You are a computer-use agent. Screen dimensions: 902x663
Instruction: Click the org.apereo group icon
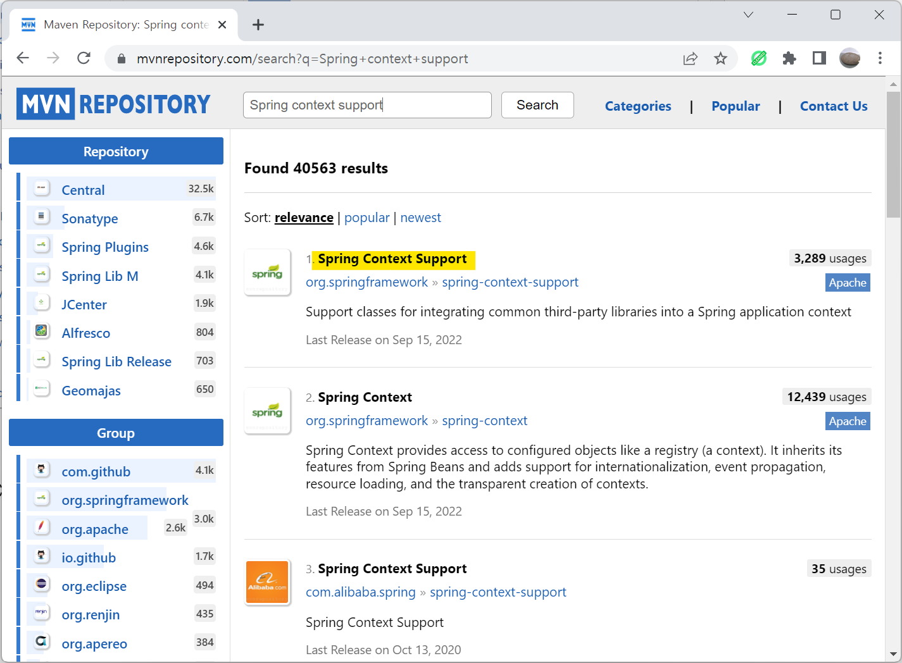(x=42, y=641)
